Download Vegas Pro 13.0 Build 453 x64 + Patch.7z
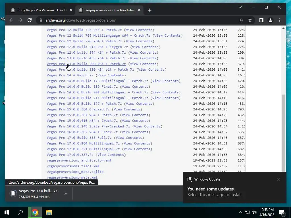The height and width of the screenshot is (218, 291). (x=86, y=58)
